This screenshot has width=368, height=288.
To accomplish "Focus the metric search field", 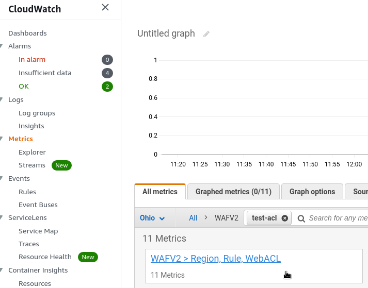I will (338, 218).
